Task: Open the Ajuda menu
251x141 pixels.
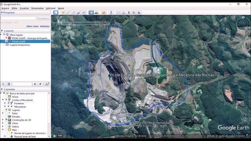Action: coord(61,8)
